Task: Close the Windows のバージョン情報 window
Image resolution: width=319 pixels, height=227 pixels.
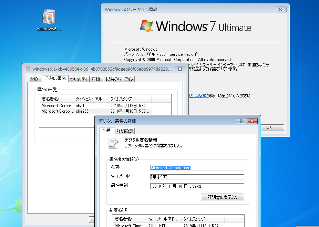Action: 281,10
